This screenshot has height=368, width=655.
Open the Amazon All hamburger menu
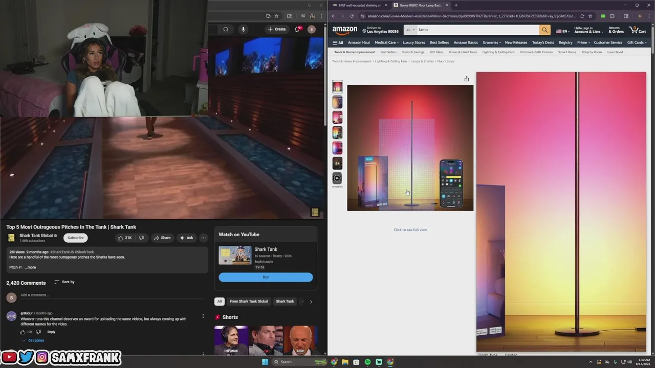tap(338, 42)
